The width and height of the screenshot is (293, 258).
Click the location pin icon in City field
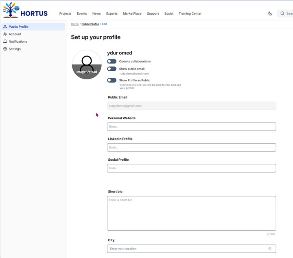point(270,249)
